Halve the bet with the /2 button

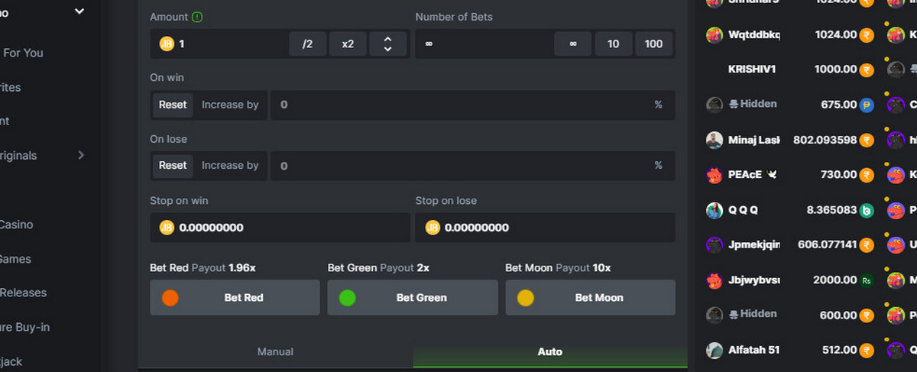(308, 44)
